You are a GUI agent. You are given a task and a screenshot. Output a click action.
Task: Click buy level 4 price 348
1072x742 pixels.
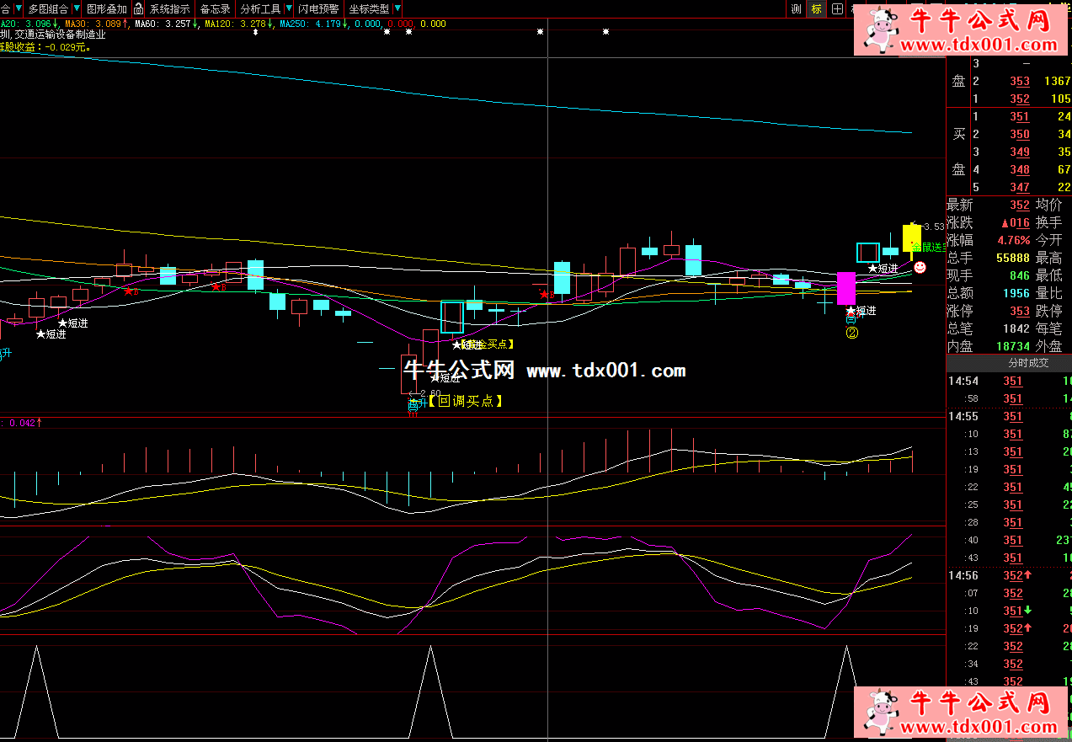[x=1020, y=170]
